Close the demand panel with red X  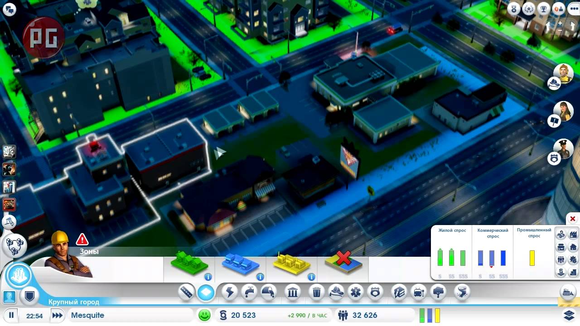[573, 219]
